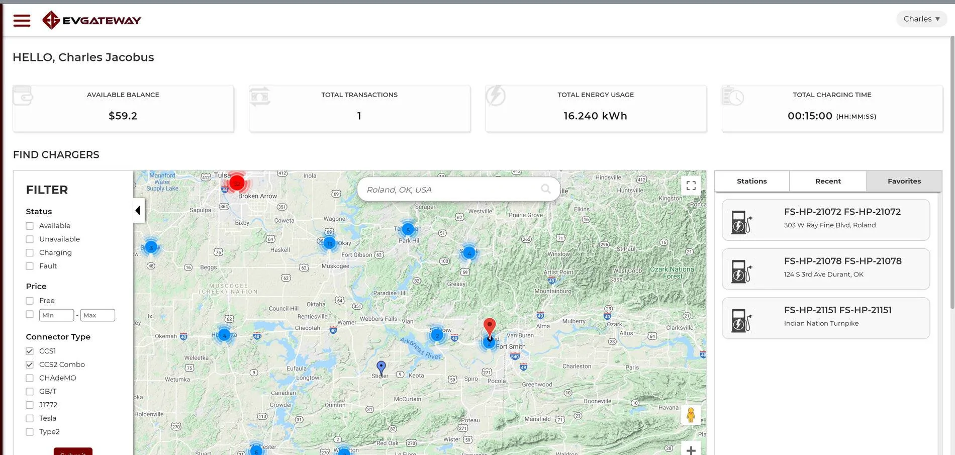Open station FS-HP-21072 in Roland

pos(826,220)
